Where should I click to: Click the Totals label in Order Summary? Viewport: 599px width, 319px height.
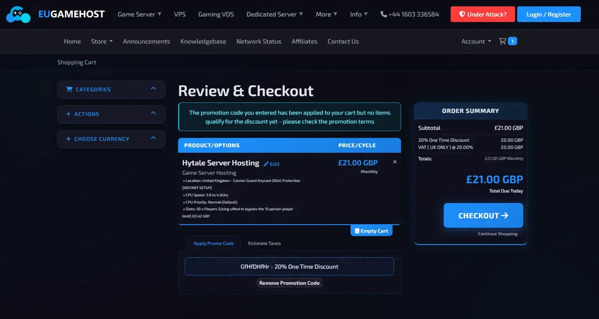(425, 159)
